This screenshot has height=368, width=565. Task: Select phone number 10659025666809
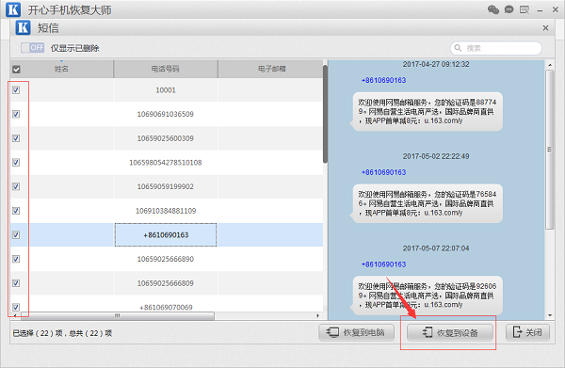point(166,283)
